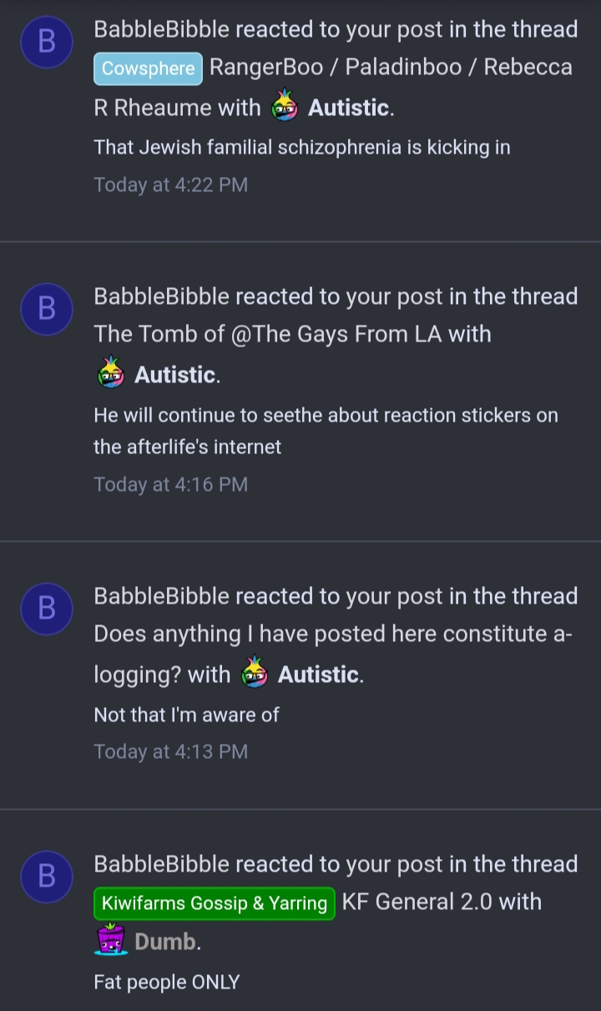The image size is (601, 1011).
Task: Click the BabbleBibble username in the last notification
Action: click(x=161, y=864)
